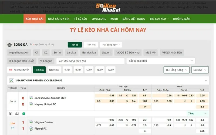Image resolution: width=216 pixels, height=135 pixels.
Task: Expand the Bet365 bookmaker dropdown
Action: [x=200, y=70]
